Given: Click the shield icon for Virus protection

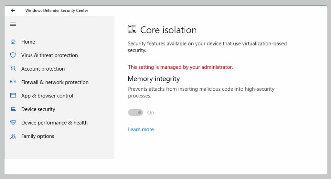Looking at the screenshot, I should point(13,55).
